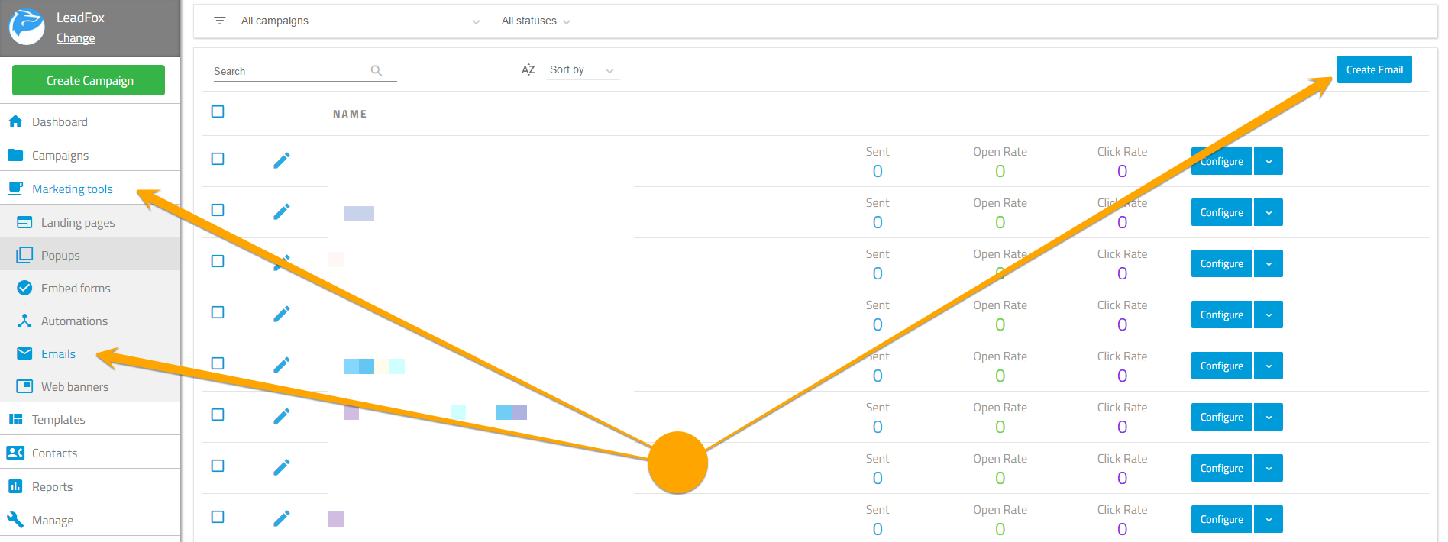Viewport: 1448px width, 542px height.
Task: Click the NAME column header
Action: coord(350,114)
